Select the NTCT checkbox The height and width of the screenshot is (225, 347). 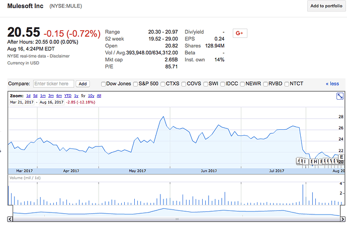pyautogui.click(x=287, y=84)
